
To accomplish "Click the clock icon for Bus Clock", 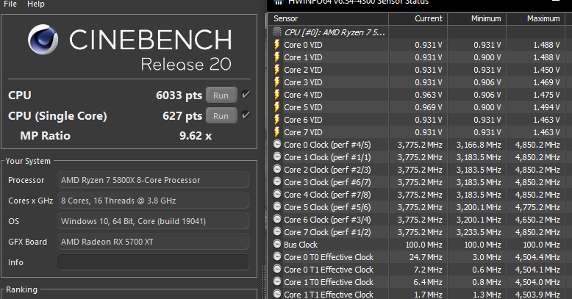I will (277, 245).
